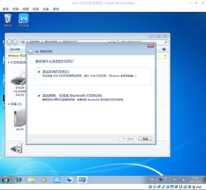Click the 取消 button in the wizard
206x190 pixels.
coord(145,139)
